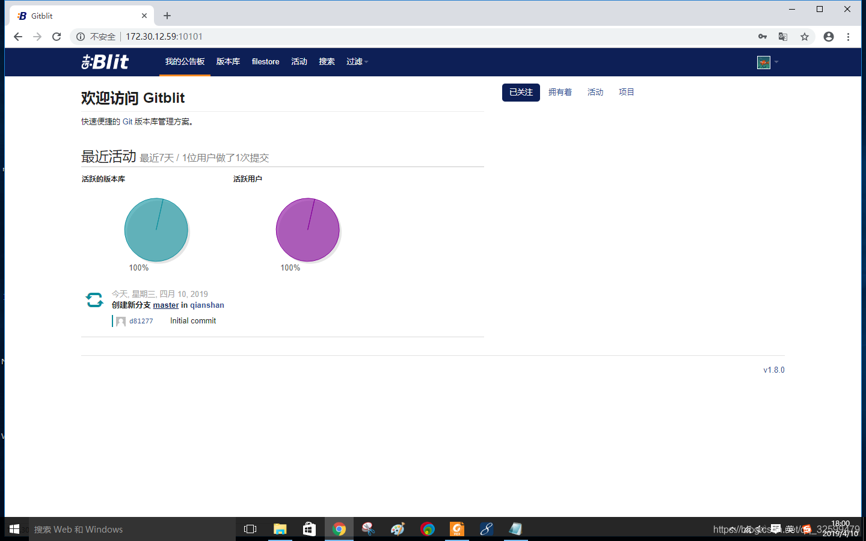The width and height of the screenshot is (866, 541).
Task: Click the branch sync icon beside today's activity
Action: point(94,299)
